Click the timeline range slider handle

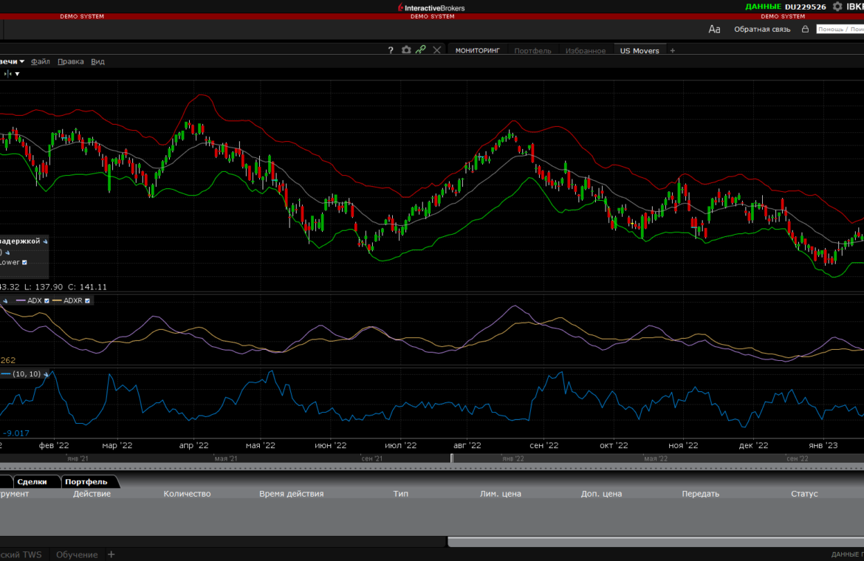452,458
